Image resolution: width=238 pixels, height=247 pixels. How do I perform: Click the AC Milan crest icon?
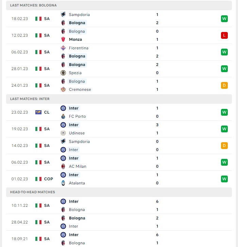pos(63,166)
